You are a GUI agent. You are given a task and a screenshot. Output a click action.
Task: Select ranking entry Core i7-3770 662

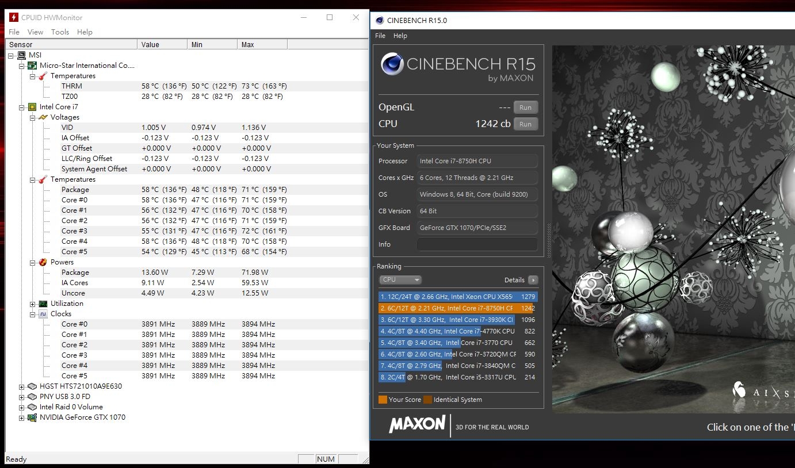pyautogui.click(x=458, y=343)
